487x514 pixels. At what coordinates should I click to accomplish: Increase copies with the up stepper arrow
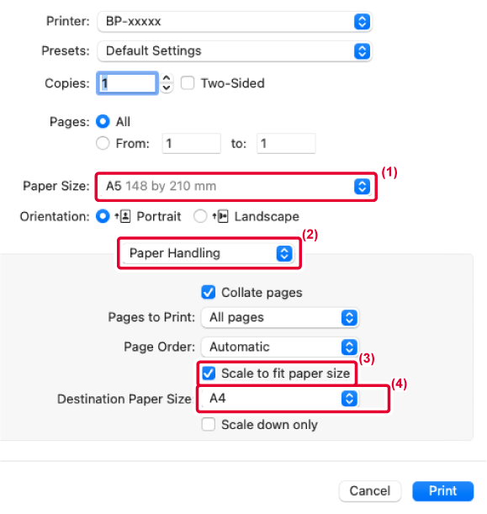tap(167, 78)
